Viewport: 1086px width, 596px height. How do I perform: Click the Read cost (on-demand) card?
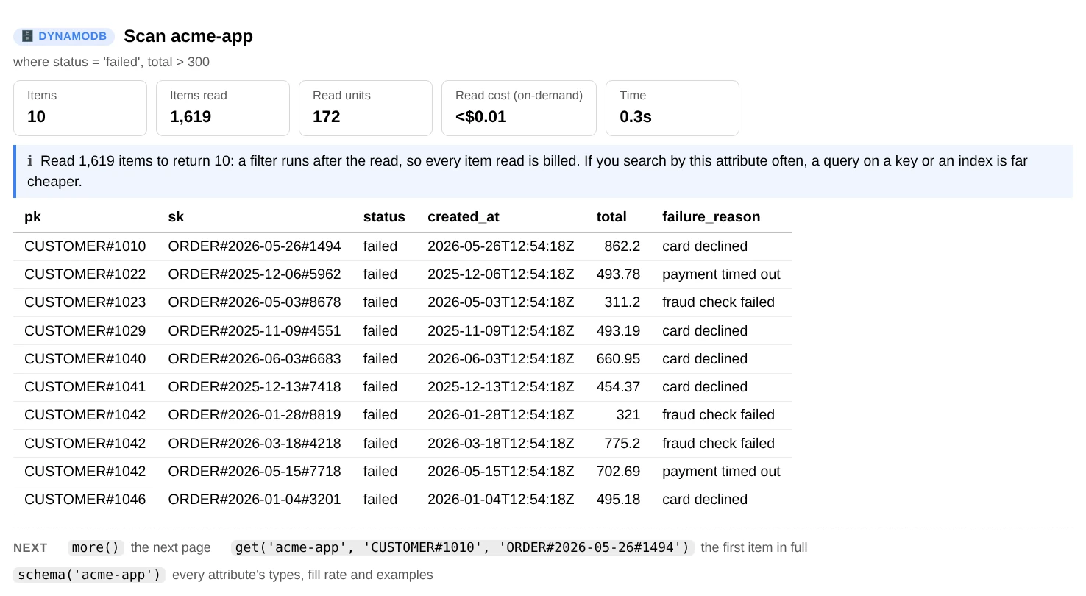519,108
